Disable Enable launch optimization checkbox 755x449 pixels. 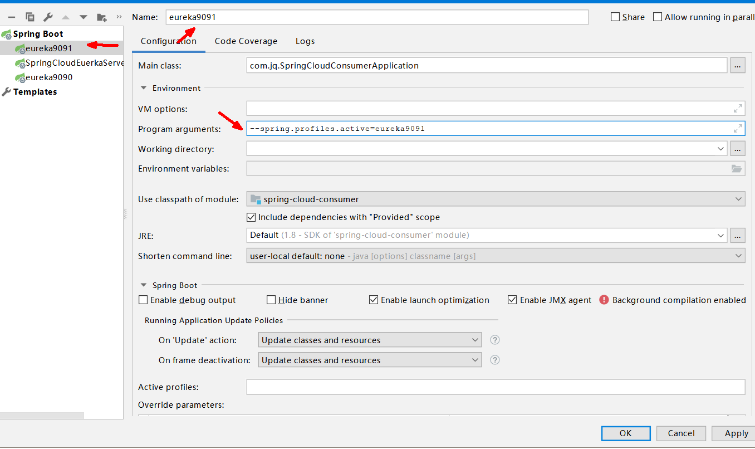(x=374, y=300)
